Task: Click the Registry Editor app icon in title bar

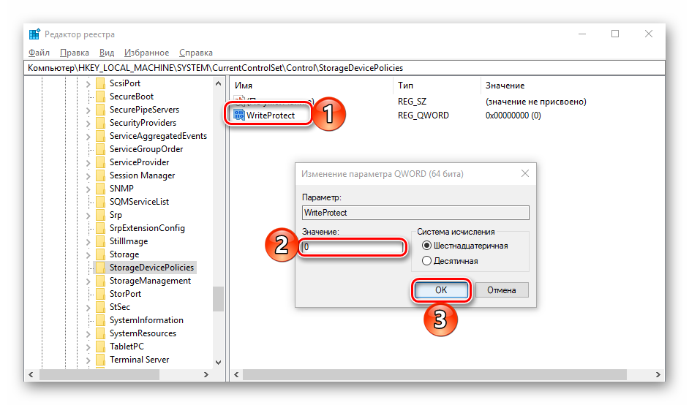Action: (34, 34)
